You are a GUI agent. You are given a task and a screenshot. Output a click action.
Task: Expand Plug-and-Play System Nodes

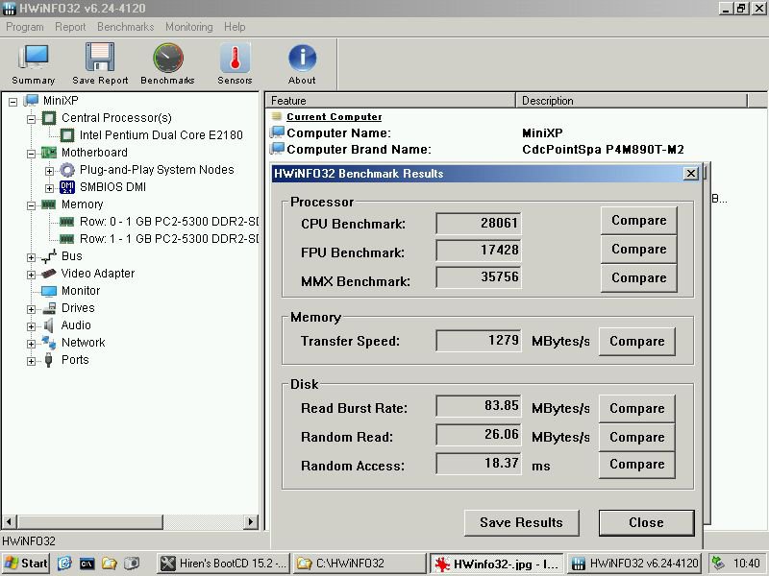[49, 171]
